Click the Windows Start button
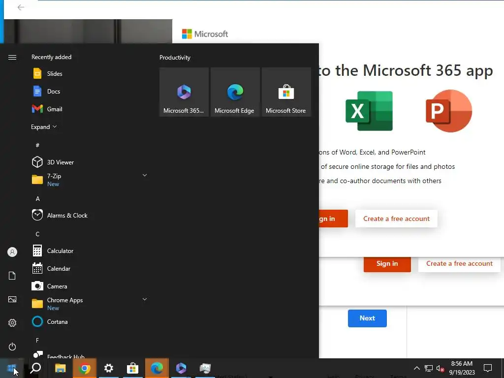The width and height of the screenshot is (504, 378). pyautogui.click(x=12, y=368)
